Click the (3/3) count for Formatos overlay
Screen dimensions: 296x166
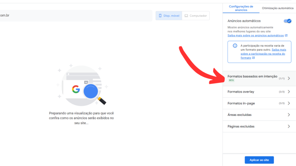[282, 92]
